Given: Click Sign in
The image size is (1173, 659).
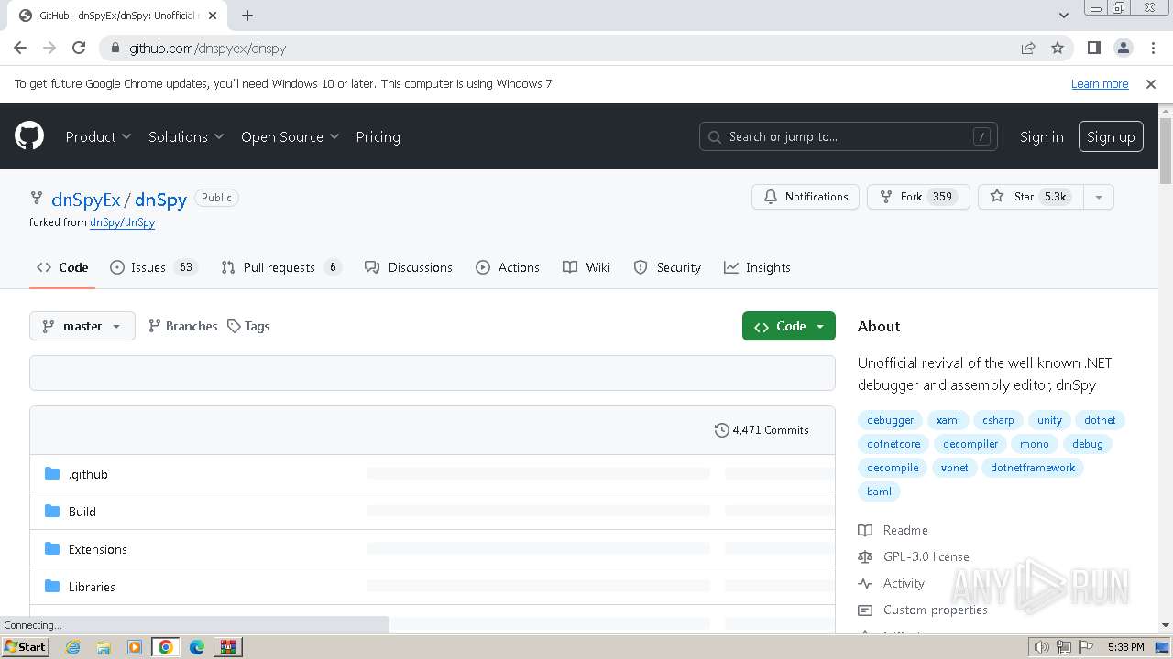Looking at the screenshot, I should (x=1041, y=136).
